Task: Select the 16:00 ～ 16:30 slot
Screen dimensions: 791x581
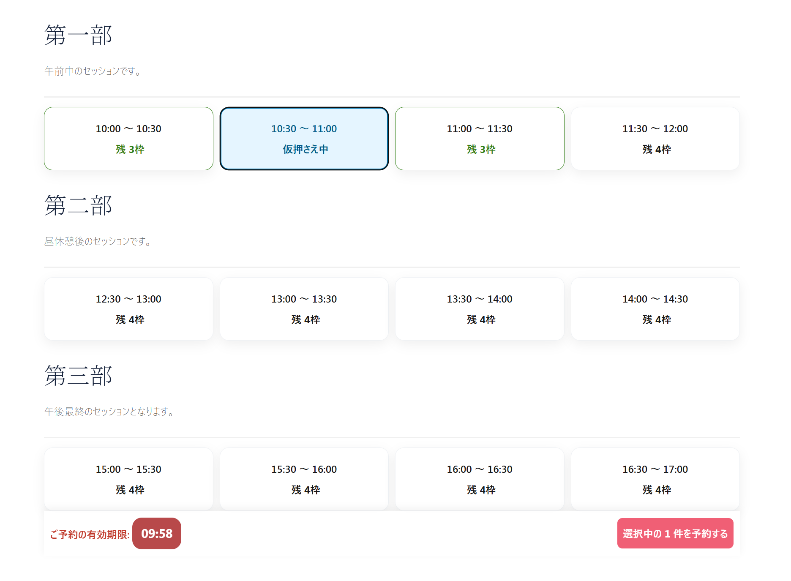Action: pos(480,479)
